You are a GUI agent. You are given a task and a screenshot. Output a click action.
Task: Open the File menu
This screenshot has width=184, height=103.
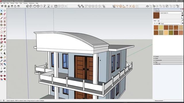coord(1,3)
